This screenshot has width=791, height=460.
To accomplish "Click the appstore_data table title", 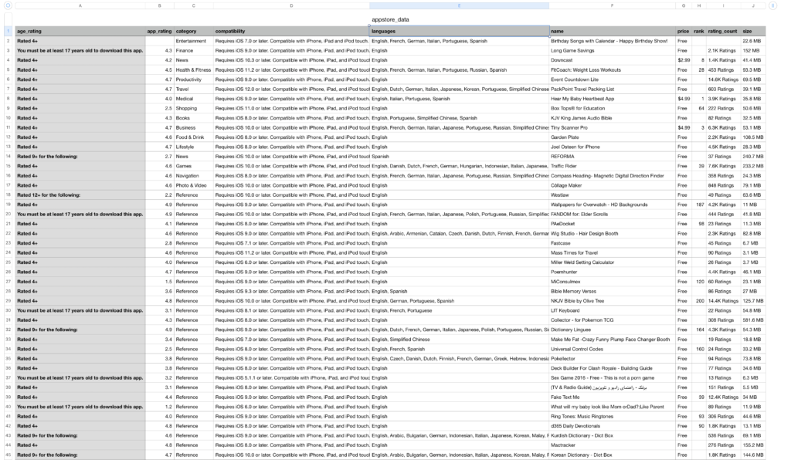I will point(390,19).
